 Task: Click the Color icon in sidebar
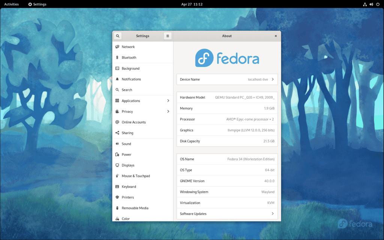117,219
